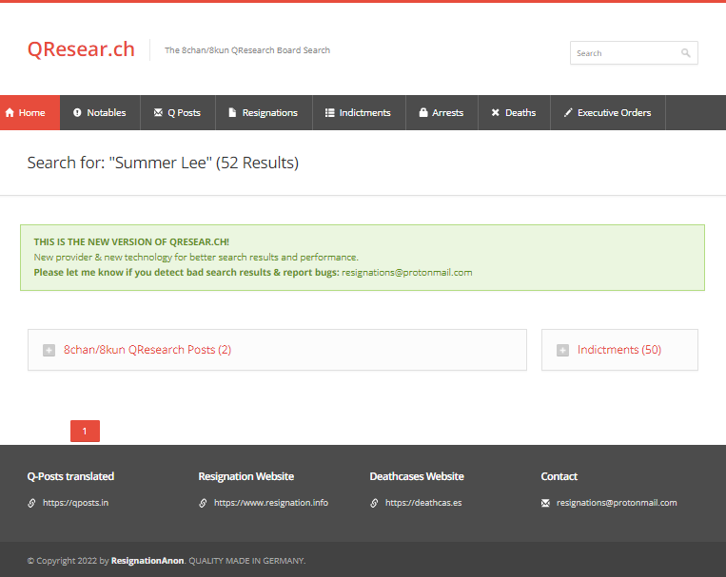Open Resignations menu item
The image size is (726, 577).
click(x=264, y=112)
